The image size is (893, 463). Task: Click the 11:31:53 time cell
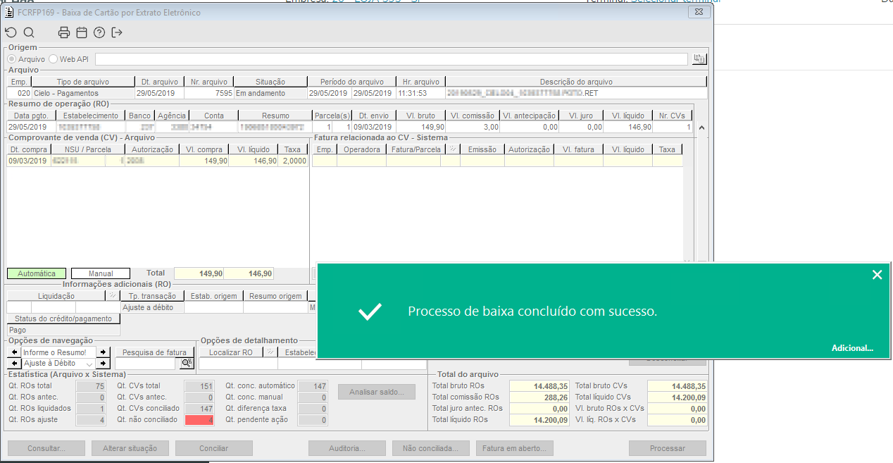pyautogui.click(x=419, y=93)
